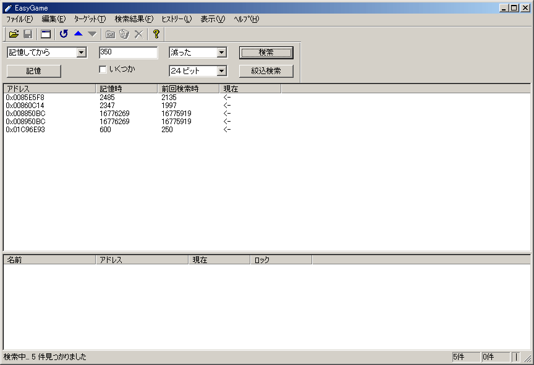Click the blue up triangle icon
The width and height of the screenshot is (534, 365).
click(78, 34)
